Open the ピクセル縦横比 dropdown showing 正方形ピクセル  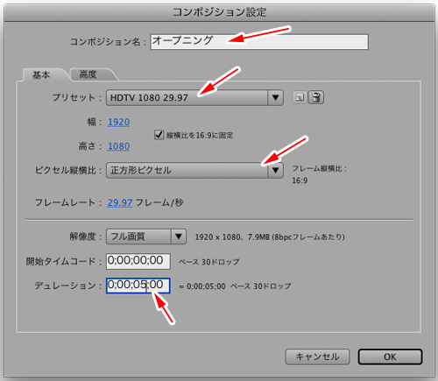tap(194, 170)
